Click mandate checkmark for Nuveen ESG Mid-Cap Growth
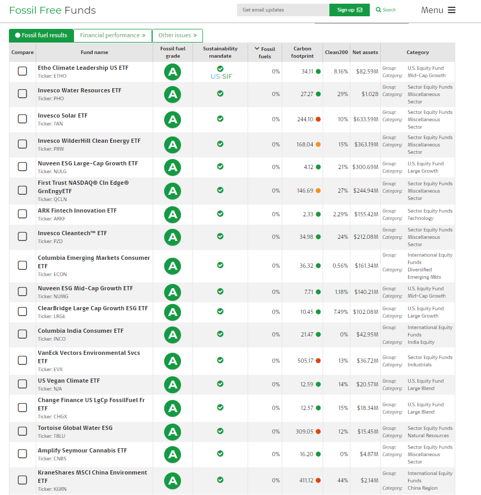Screen dimensions: 481x495 point(220,291)
